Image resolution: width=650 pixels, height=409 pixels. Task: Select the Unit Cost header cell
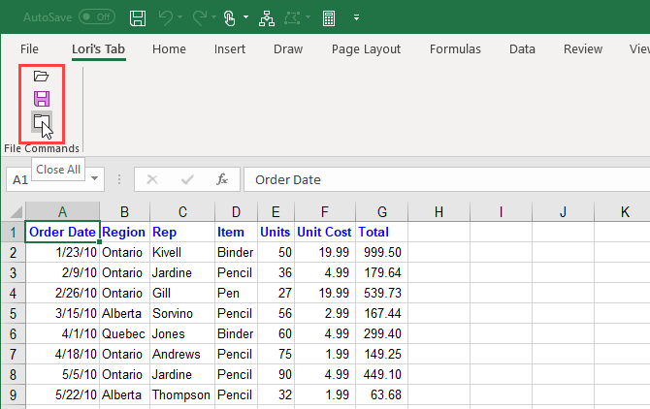325,233
